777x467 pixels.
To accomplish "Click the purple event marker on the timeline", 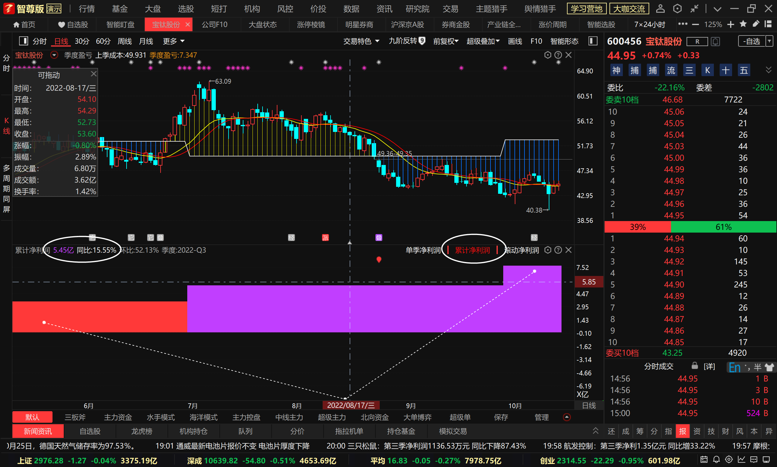I will click(378, 237).
